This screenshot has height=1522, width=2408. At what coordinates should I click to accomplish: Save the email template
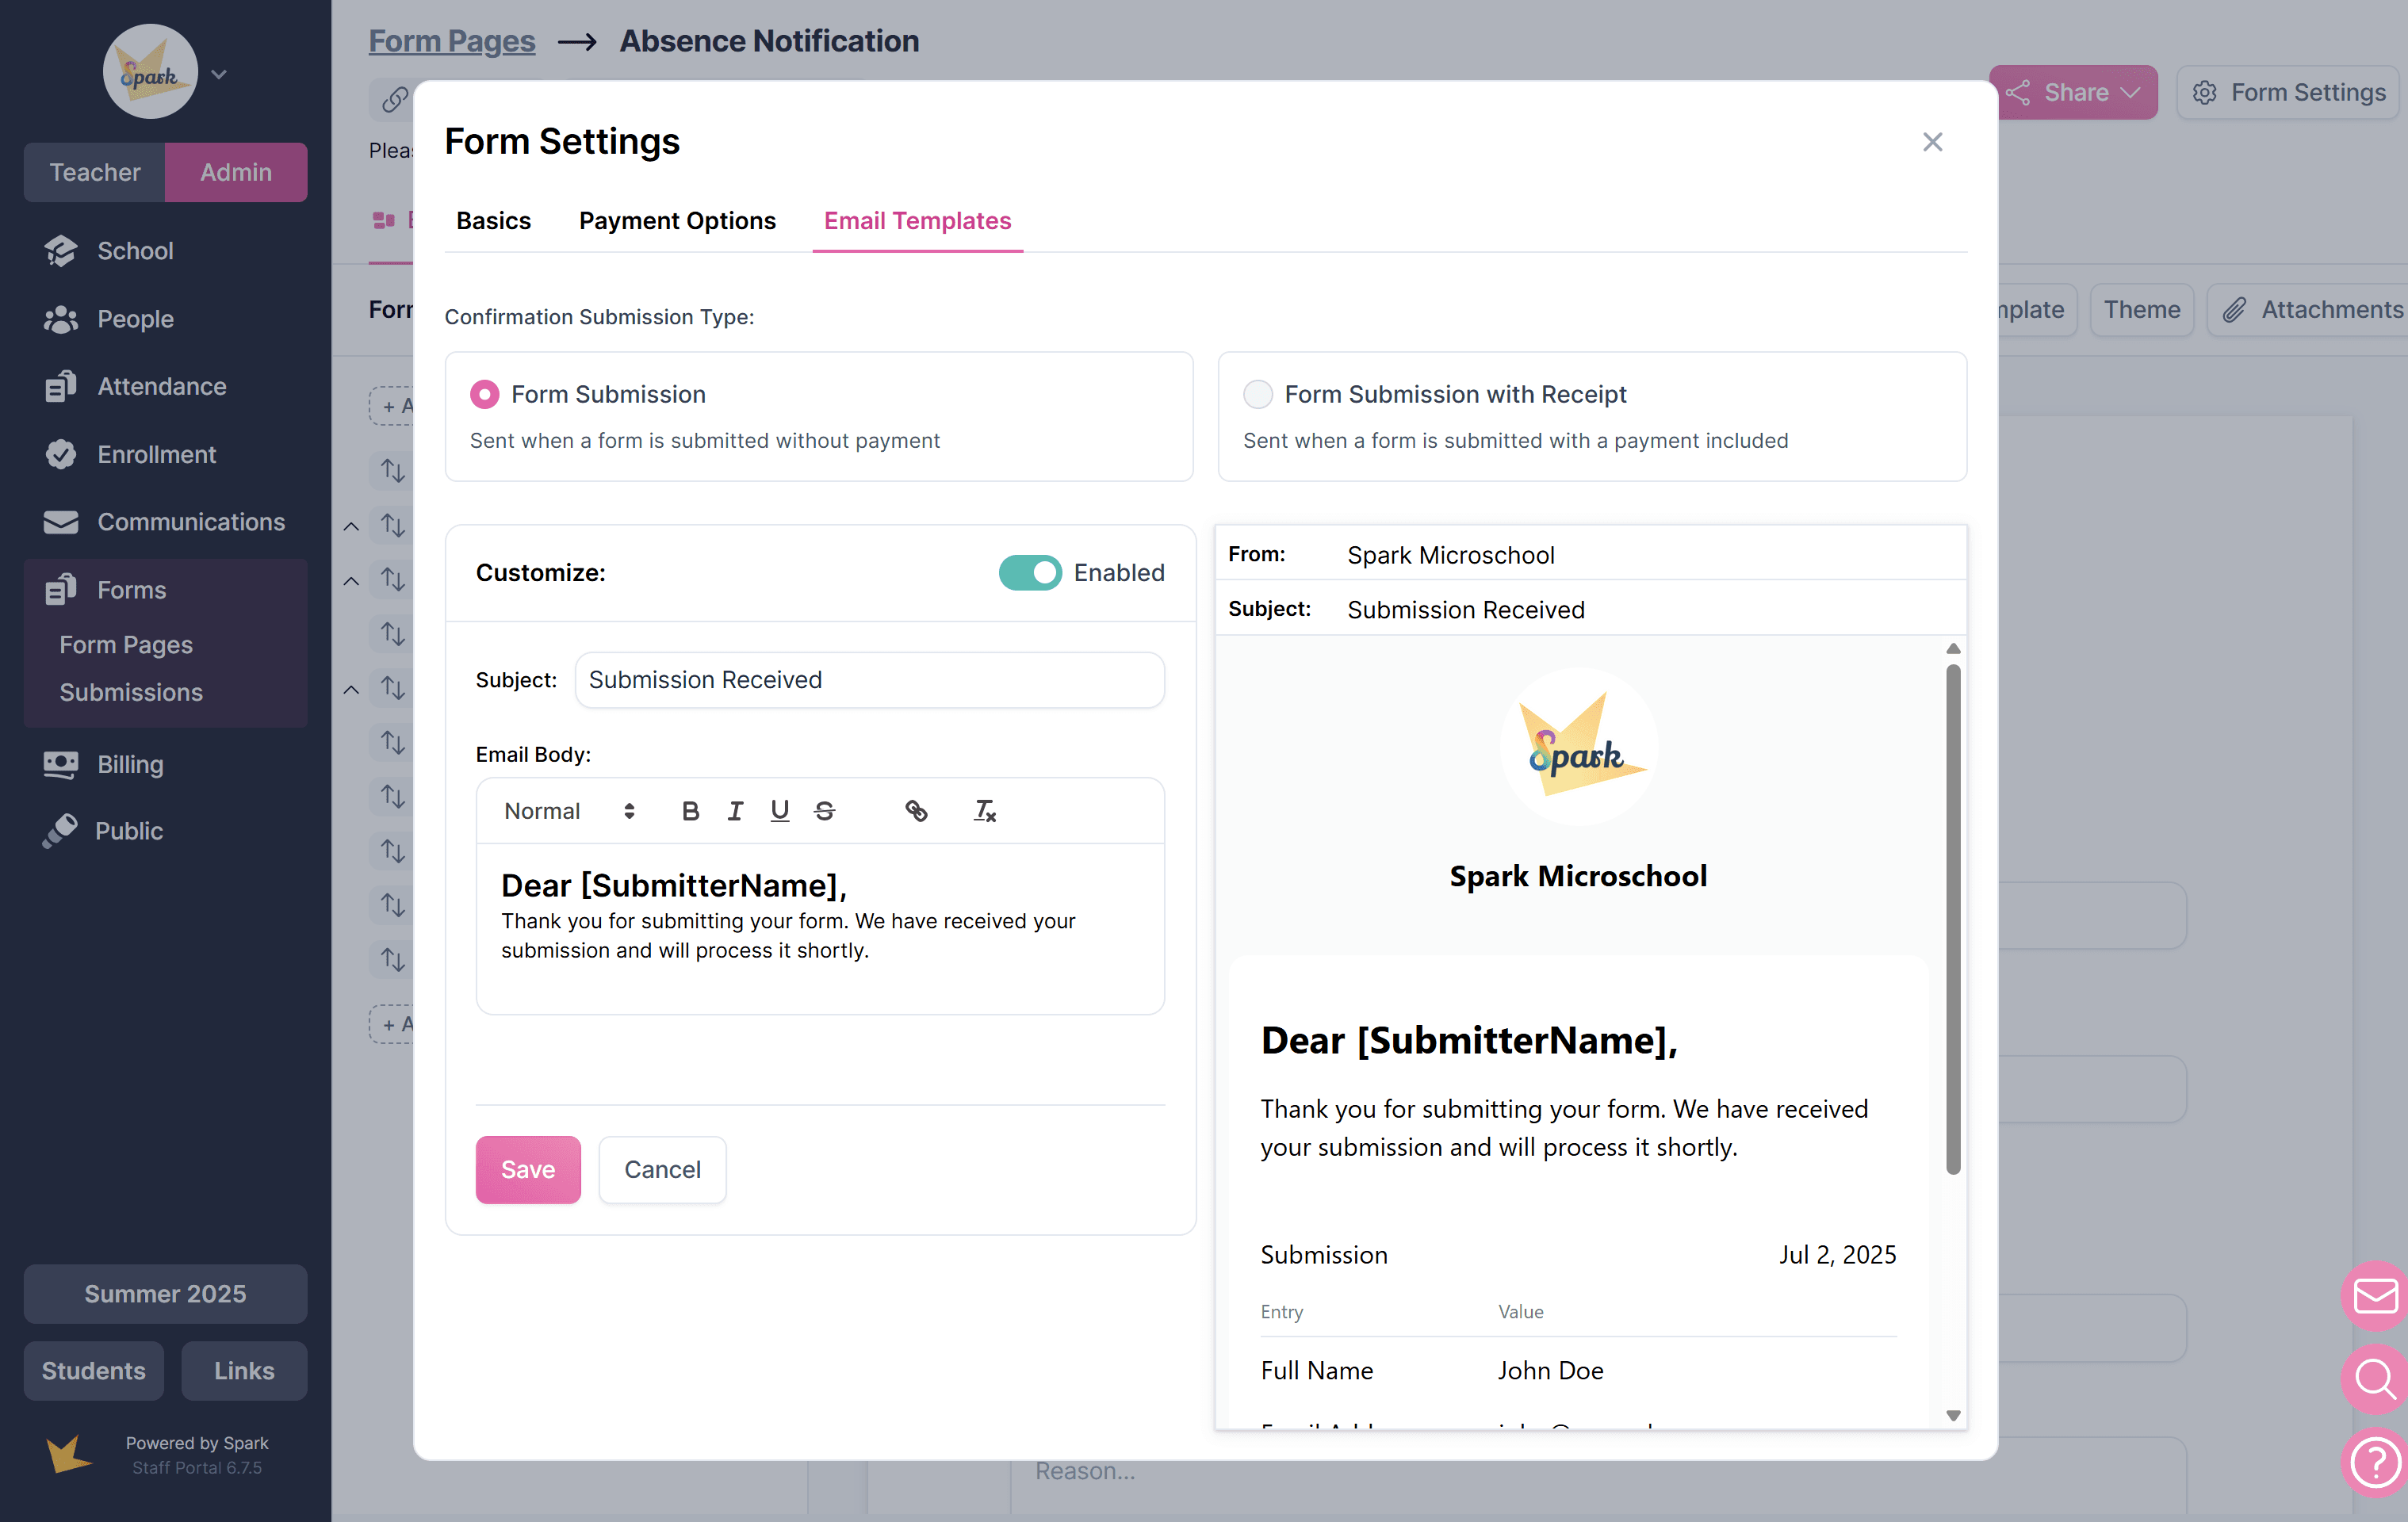(528, 1169)
